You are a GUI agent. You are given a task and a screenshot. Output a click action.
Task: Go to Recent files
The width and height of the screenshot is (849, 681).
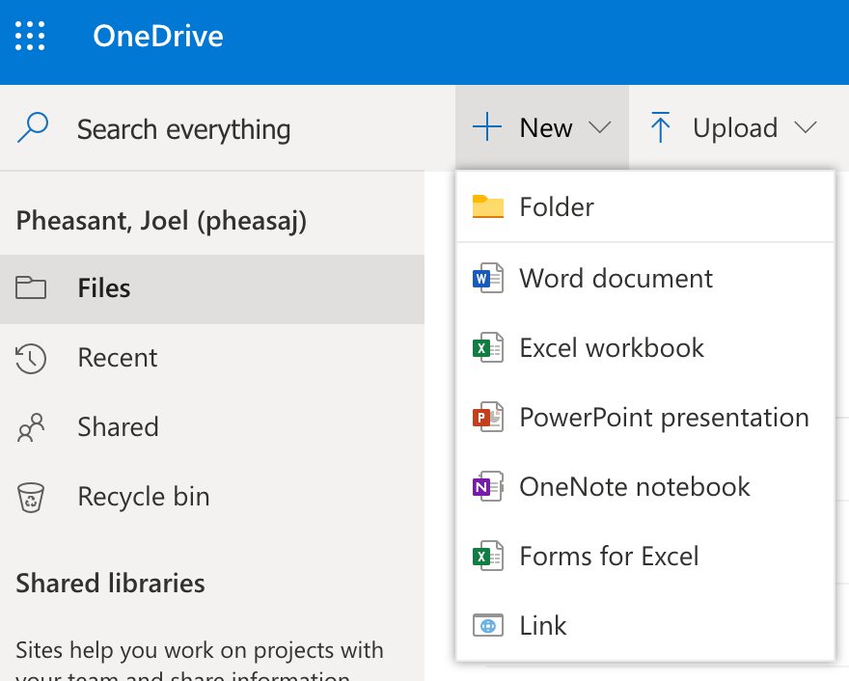click(212, 358)
